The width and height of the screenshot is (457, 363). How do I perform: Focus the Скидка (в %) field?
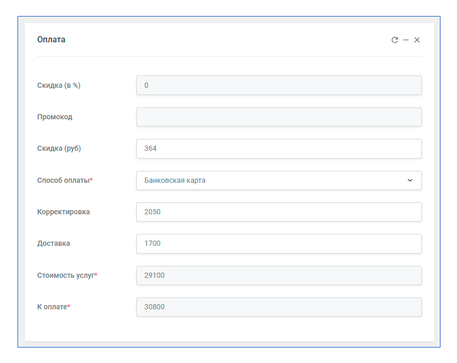279,85
